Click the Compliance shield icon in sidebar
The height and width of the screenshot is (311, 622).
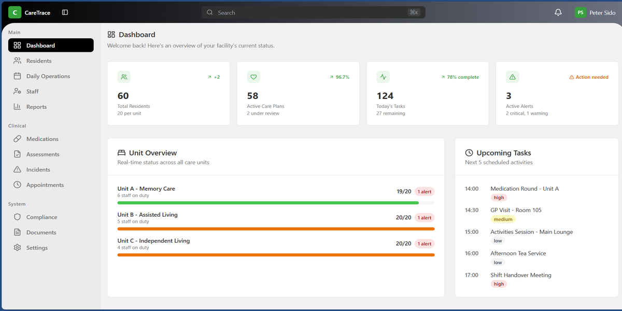(17, 217)
